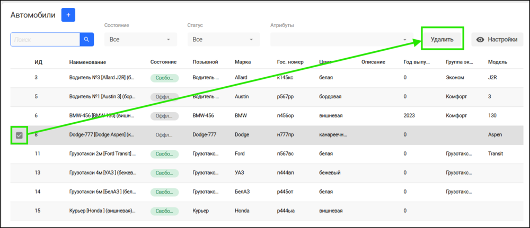The width and height of the screenshot is (530, 228).
Task: Sort by ИД column header
Action: pyautogui.click(x=38, y=62)
